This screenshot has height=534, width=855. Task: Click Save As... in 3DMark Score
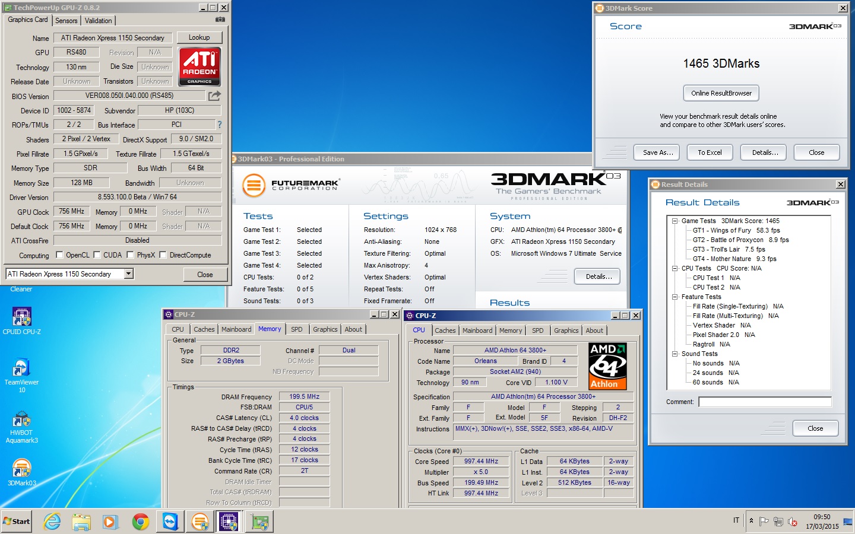click(x=657, y=152)
